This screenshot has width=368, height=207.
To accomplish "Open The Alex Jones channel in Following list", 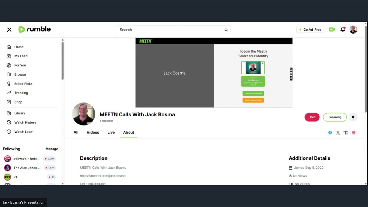I will pyautogui.click(x=27, y=168).
